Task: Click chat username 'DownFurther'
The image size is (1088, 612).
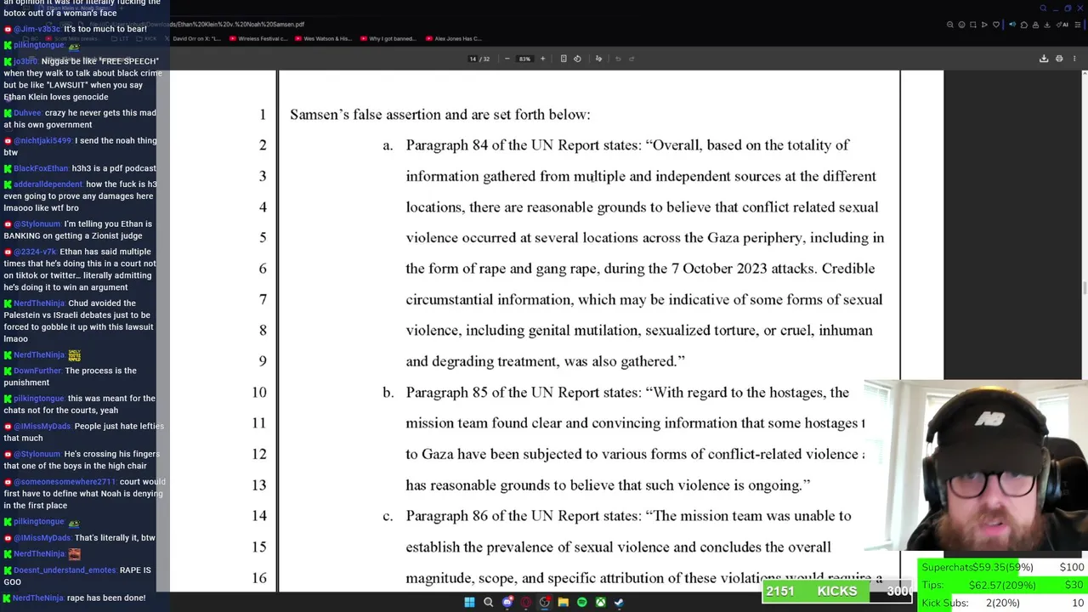Action: [x=38, y=371]
